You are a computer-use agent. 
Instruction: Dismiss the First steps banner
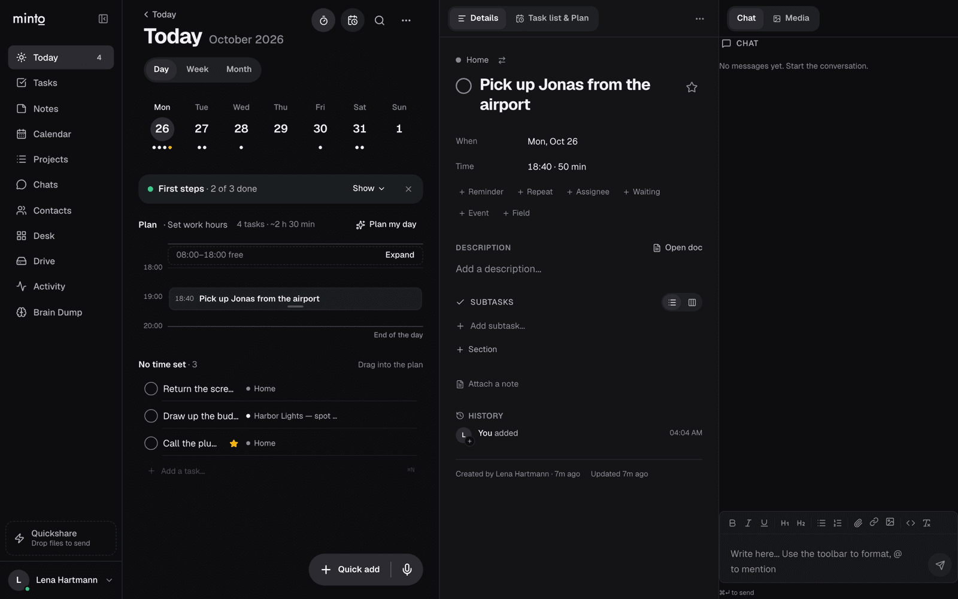pos(408,189)
